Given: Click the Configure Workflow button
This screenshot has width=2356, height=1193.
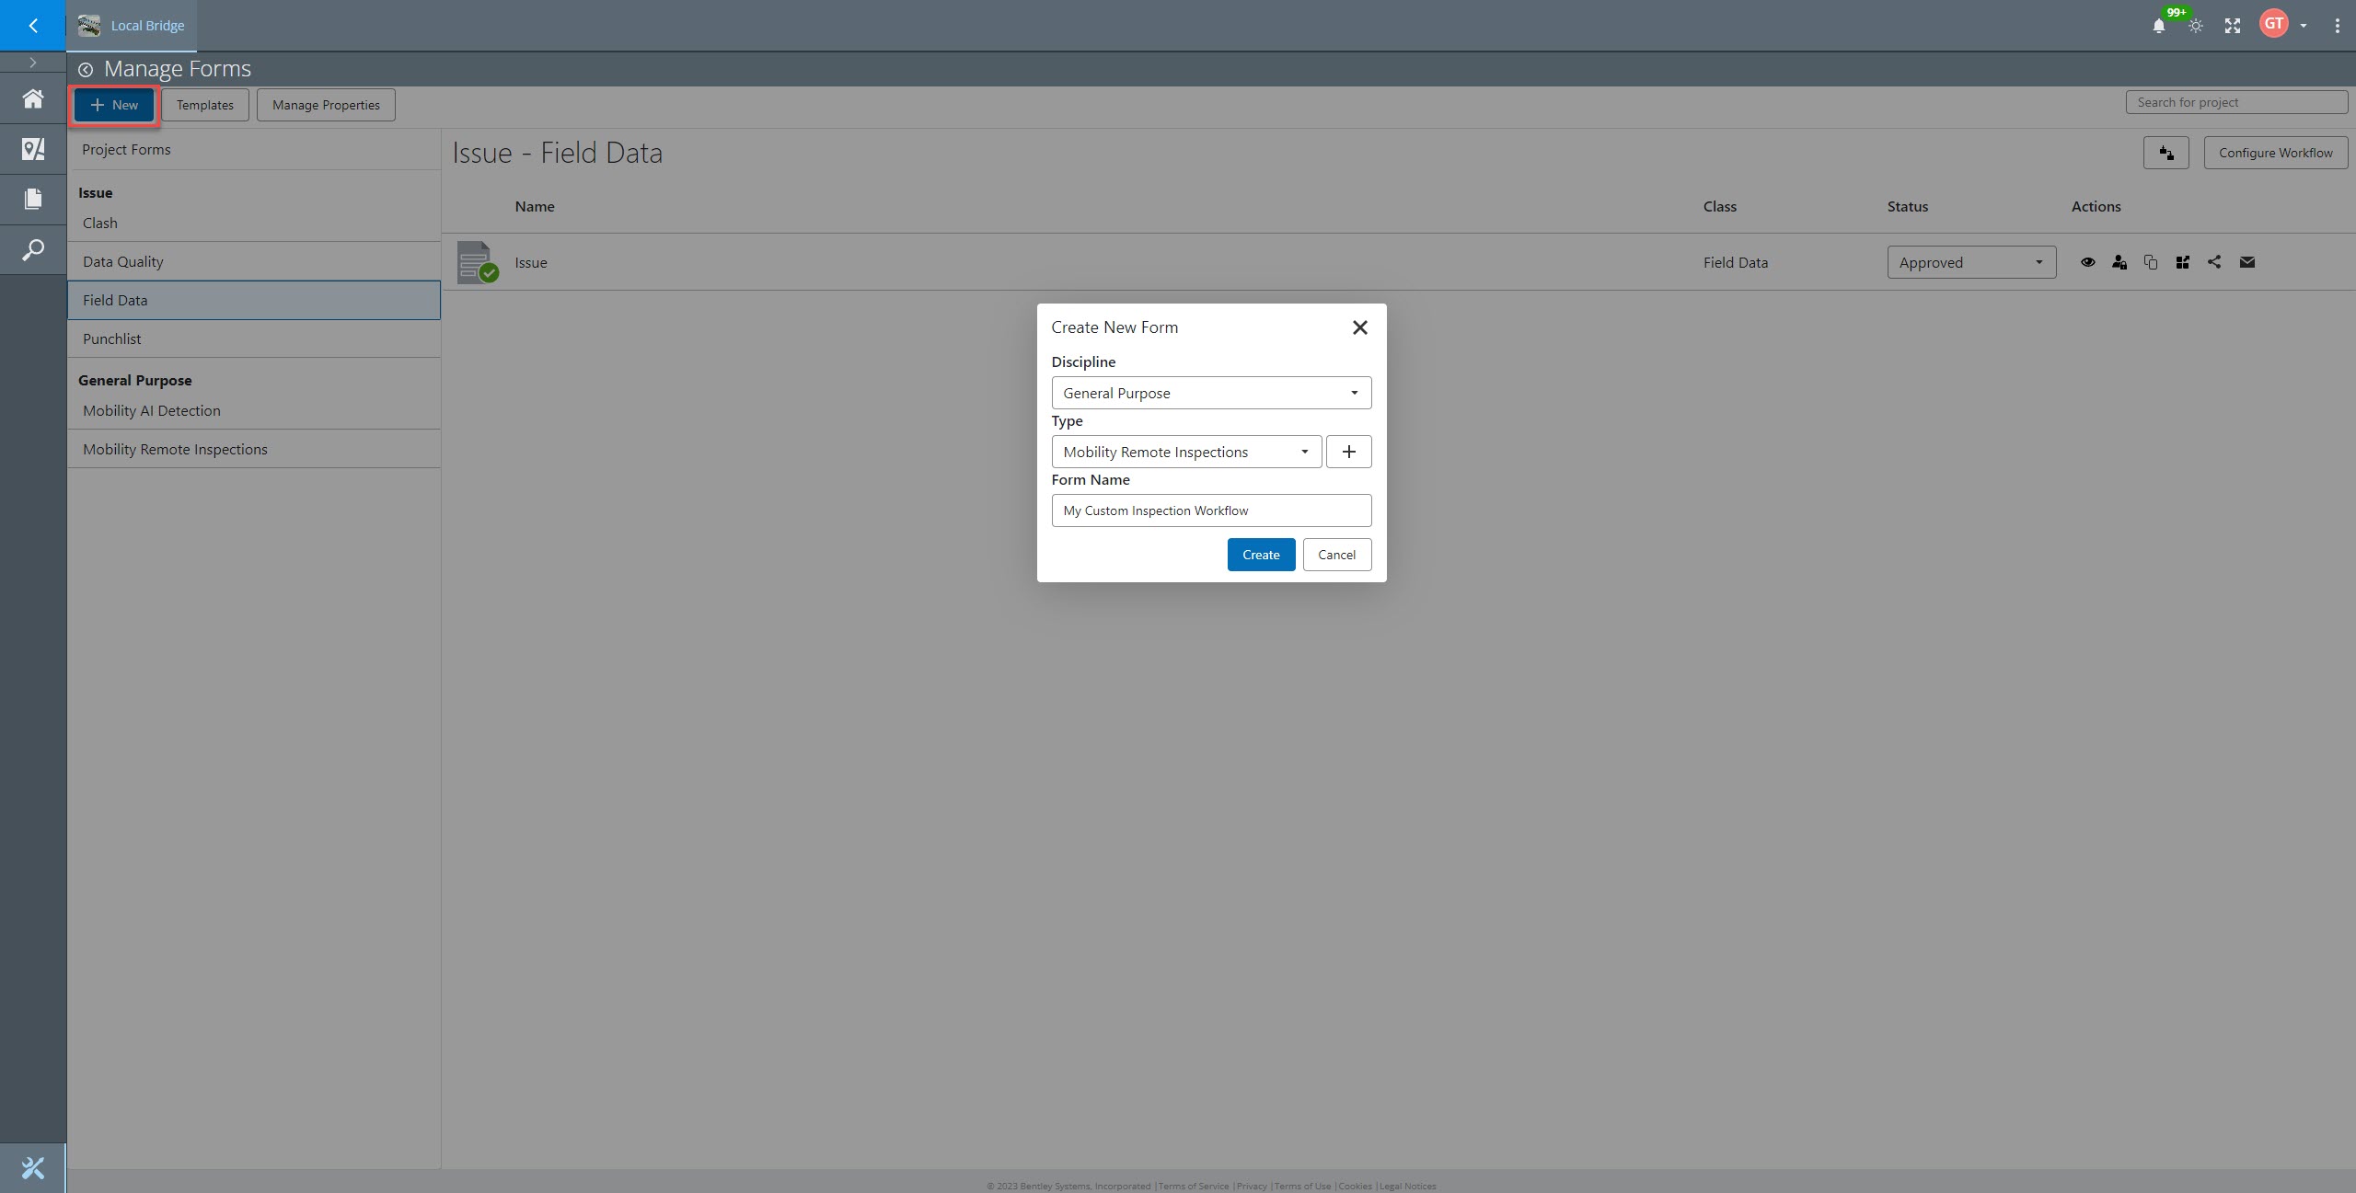Looking at the screenshot, I should click(x=2275, y=153).
